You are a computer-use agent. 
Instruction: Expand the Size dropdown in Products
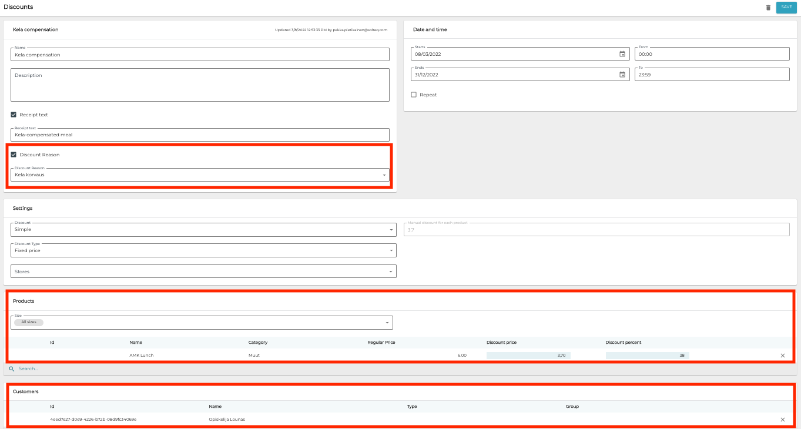coord(202,323)
